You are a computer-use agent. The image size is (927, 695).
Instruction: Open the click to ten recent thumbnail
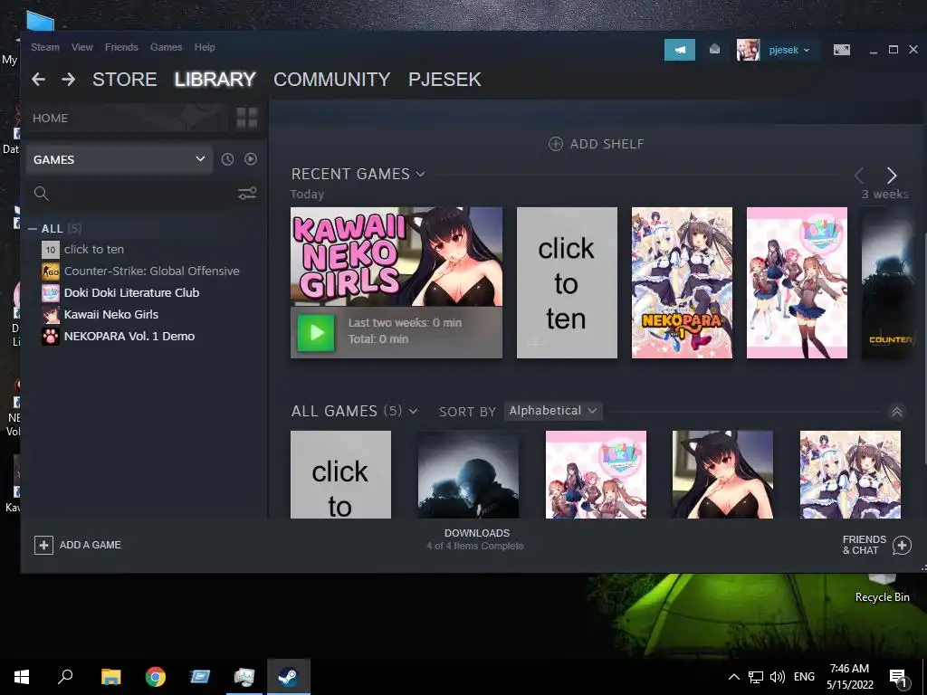(567, 282)
